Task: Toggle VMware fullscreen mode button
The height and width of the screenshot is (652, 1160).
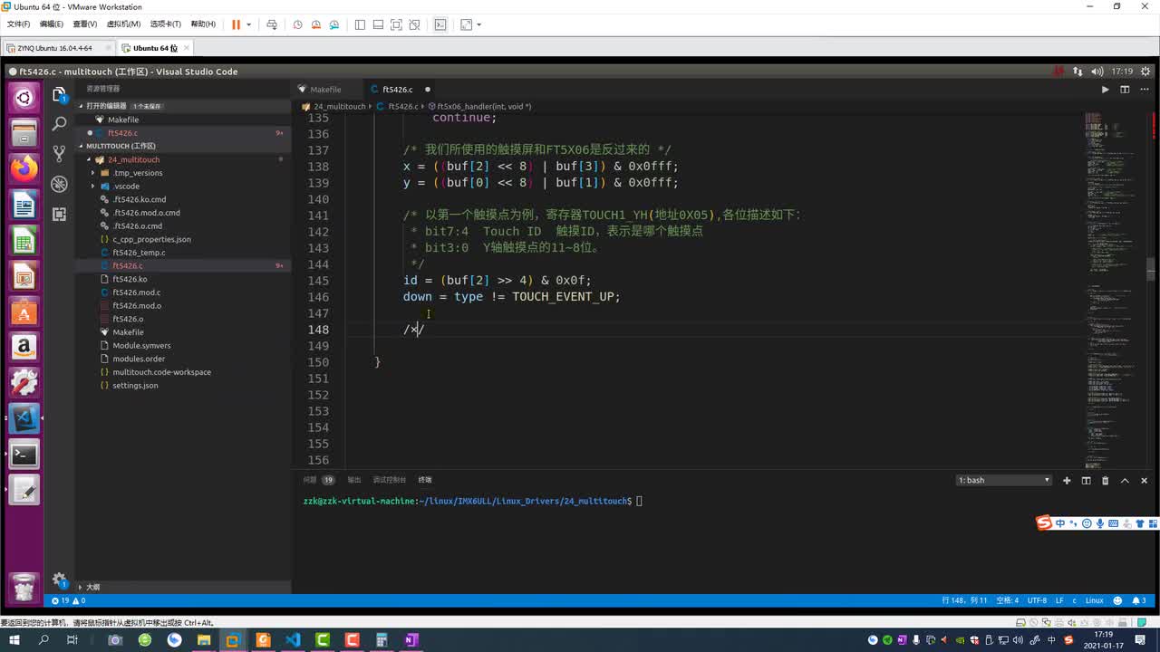Action: pyautogui.click(x=396, y=24)
